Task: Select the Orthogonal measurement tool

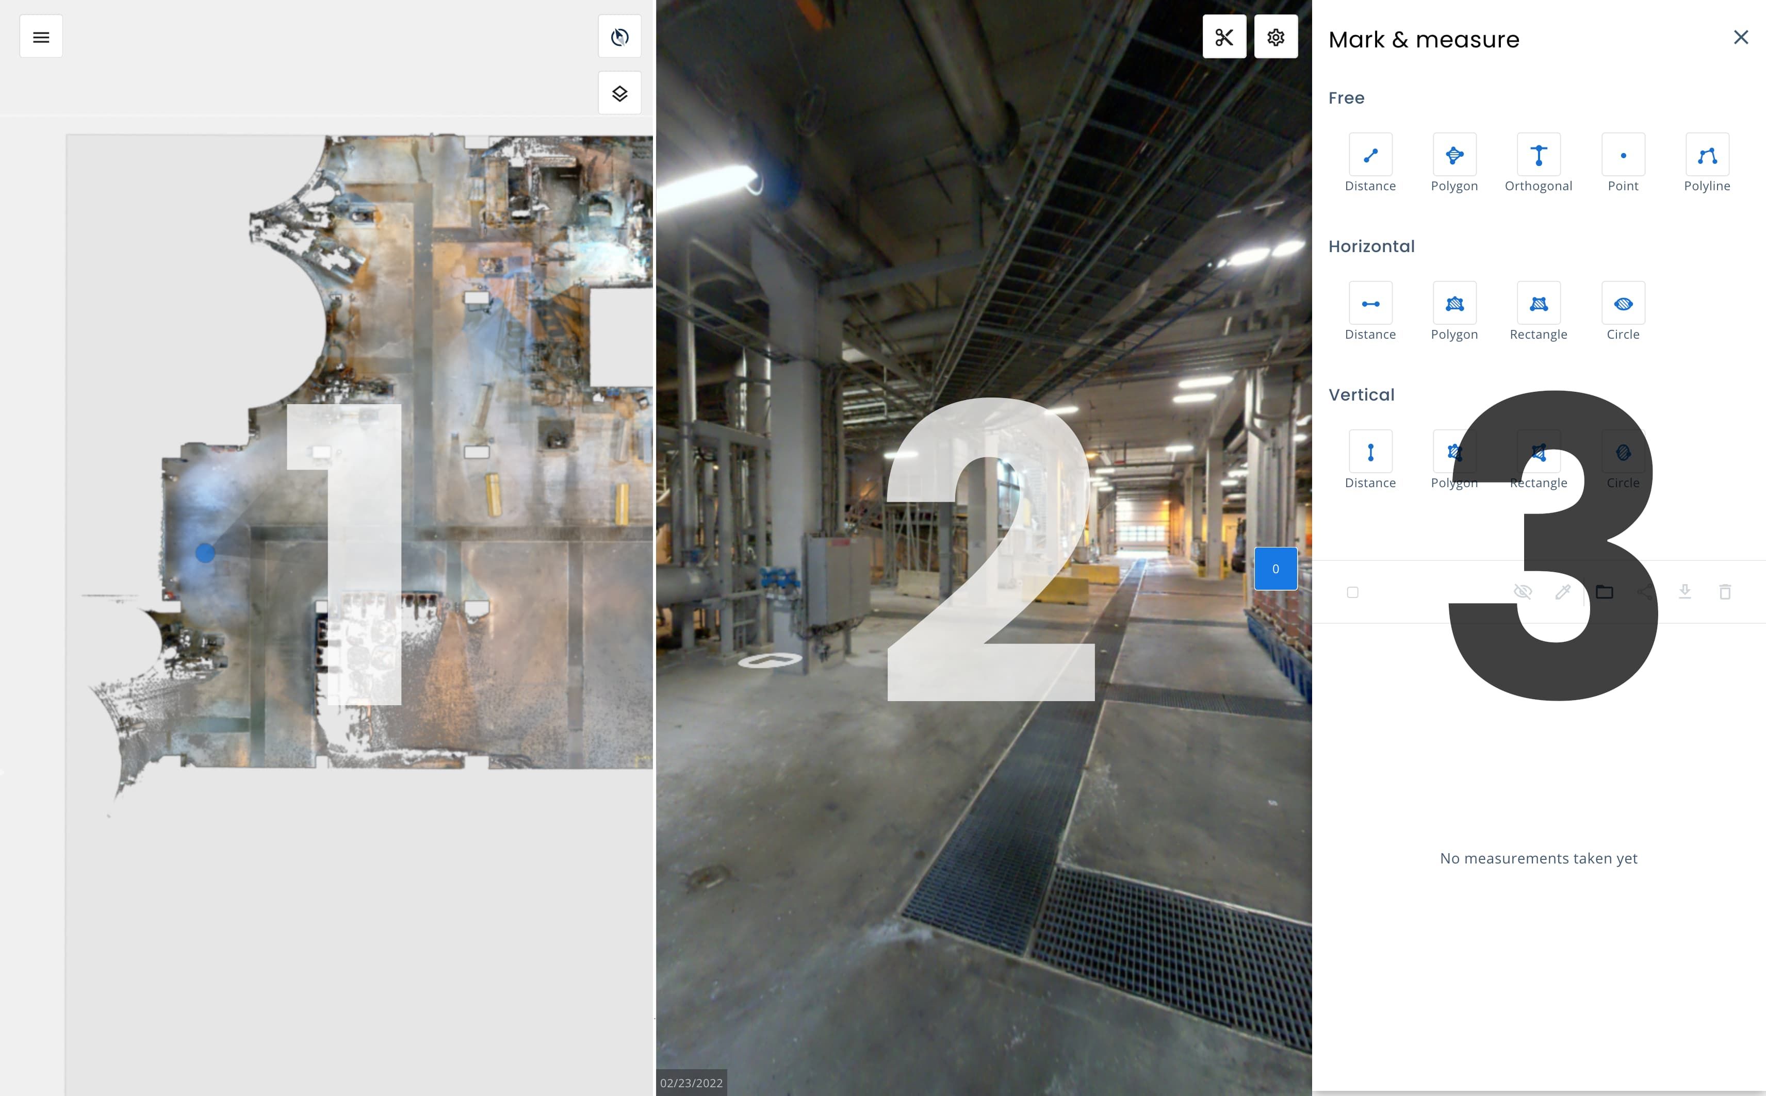Action: [x=1538, y=155]
